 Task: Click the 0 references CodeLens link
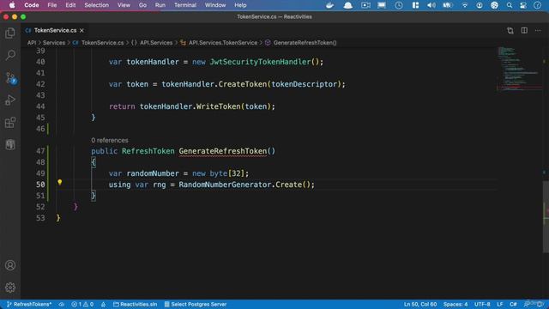coord(110,140)
